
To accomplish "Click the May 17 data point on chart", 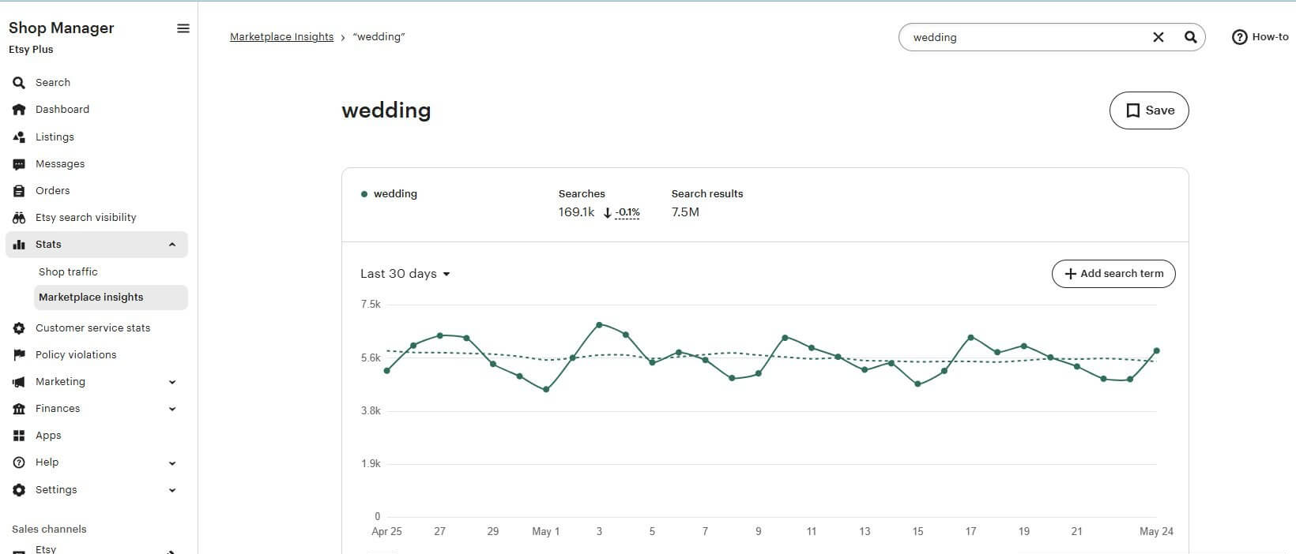I will pyautogui.click(x=971, y=338).
